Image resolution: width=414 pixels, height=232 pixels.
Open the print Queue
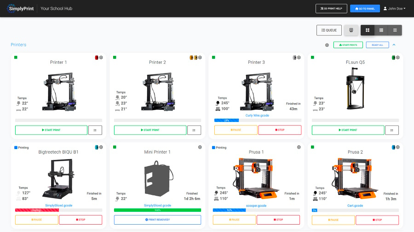coord(329,30)
